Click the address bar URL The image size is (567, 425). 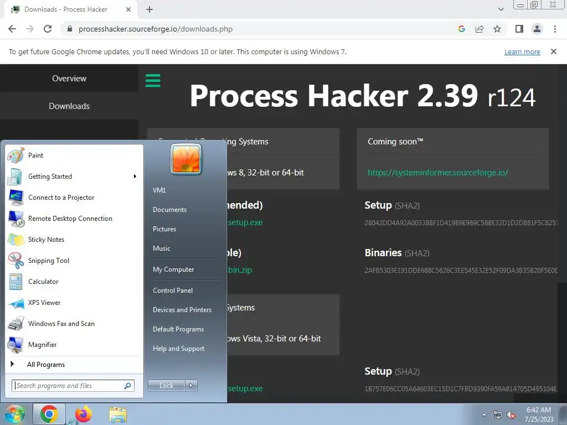[x=156, y=29]
